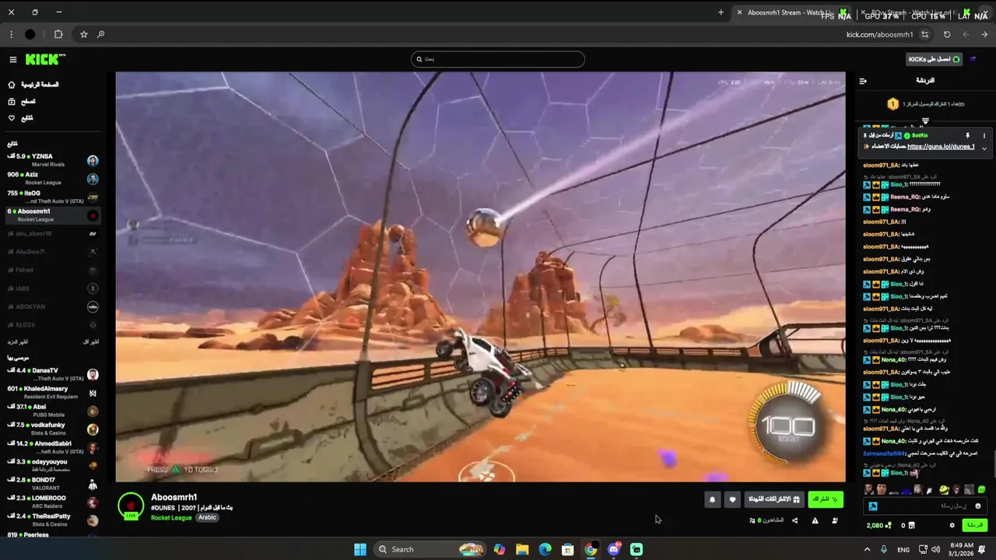Click blue hammer badge in chat input

(873, 506)
